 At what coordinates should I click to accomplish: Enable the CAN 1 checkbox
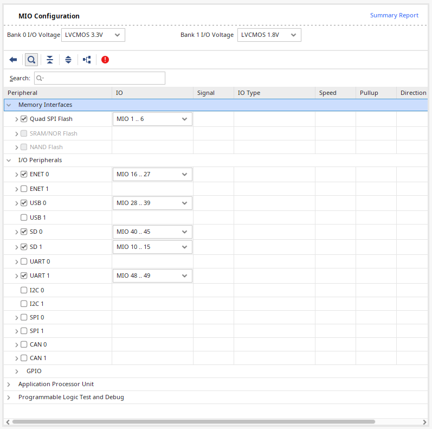click(x=24, y=358)
